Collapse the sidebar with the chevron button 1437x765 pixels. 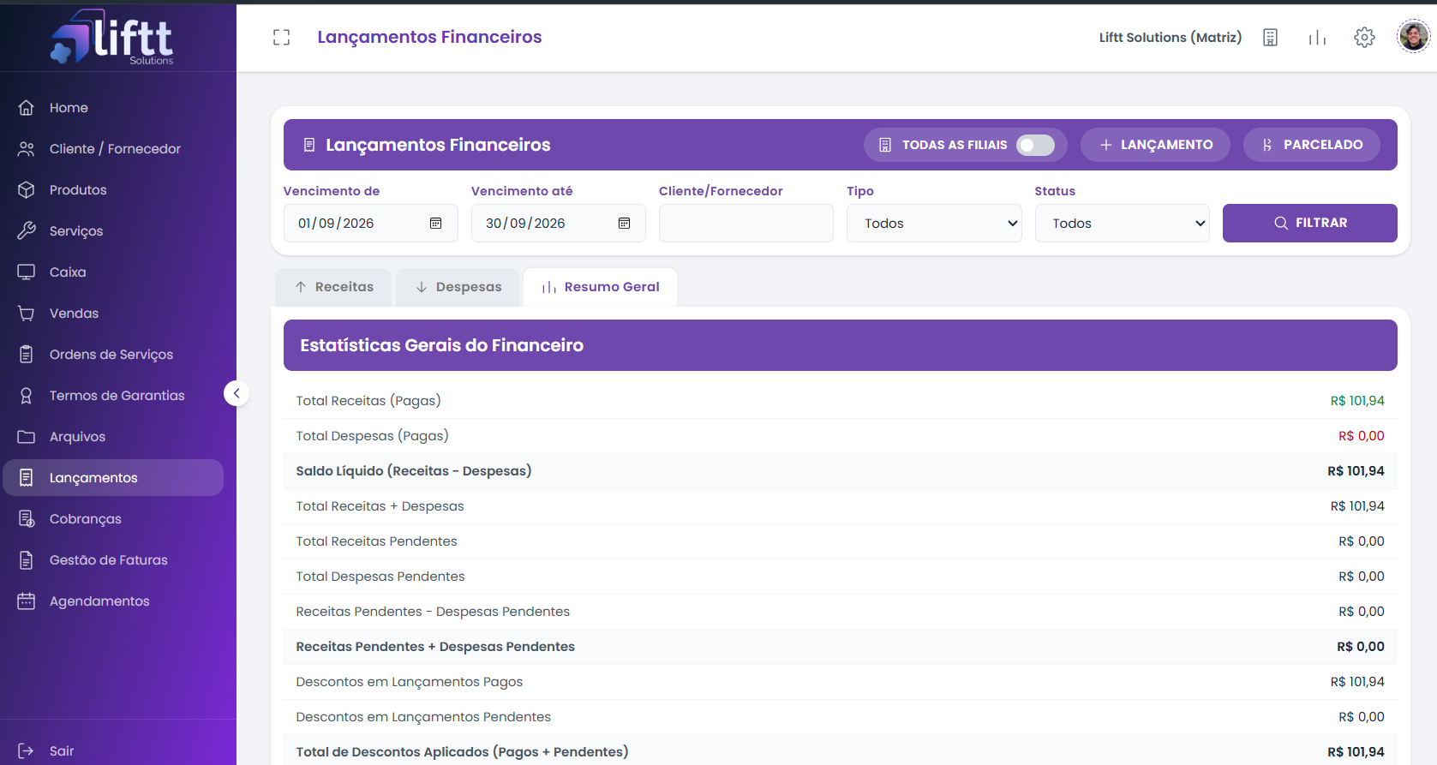(237, 393)
